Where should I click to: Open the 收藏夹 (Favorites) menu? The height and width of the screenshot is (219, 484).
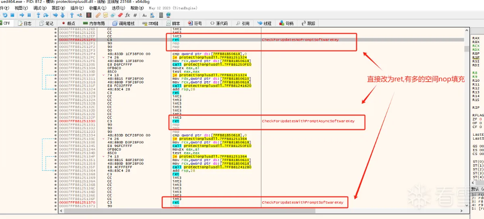(98, 8)
